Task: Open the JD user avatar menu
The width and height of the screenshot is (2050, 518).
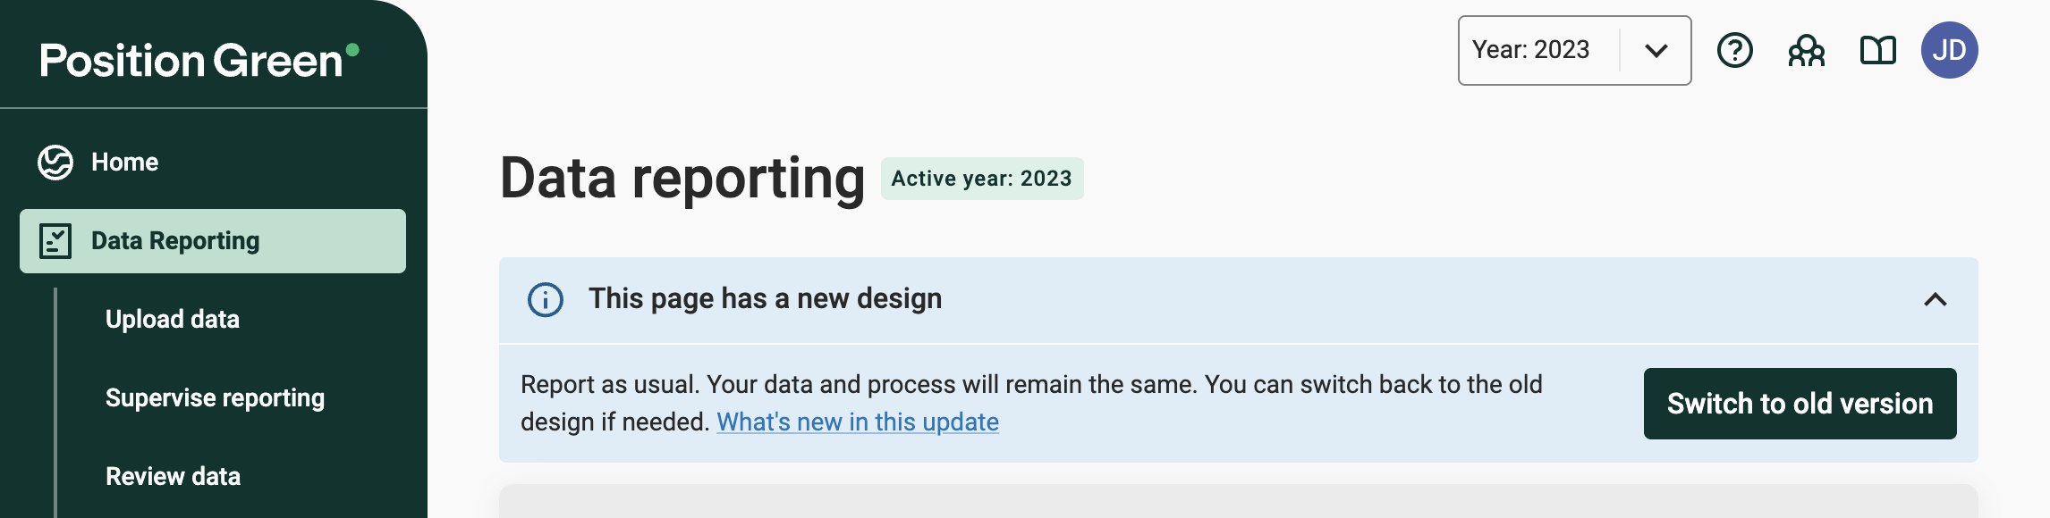Action: [x=1949, y=51]
